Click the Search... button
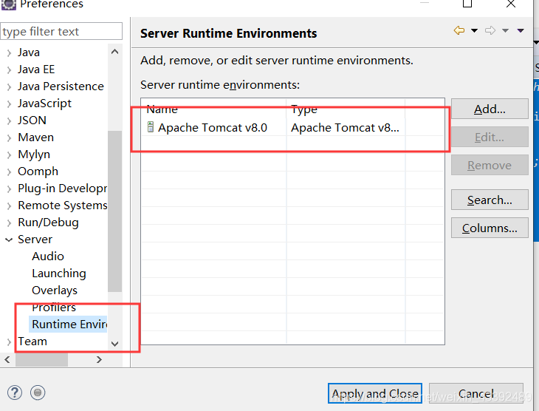The image size is (539, 411). pyautogui.click(x=490, y=200)
